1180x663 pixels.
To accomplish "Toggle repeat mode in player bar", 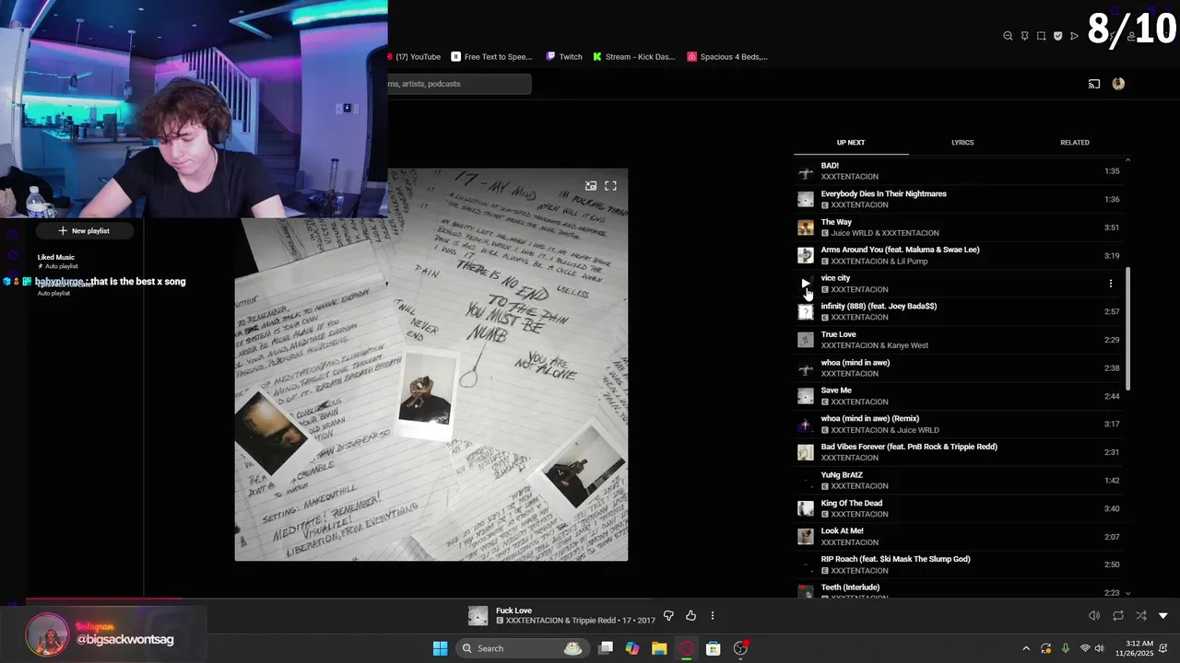I will [1117, 615].
